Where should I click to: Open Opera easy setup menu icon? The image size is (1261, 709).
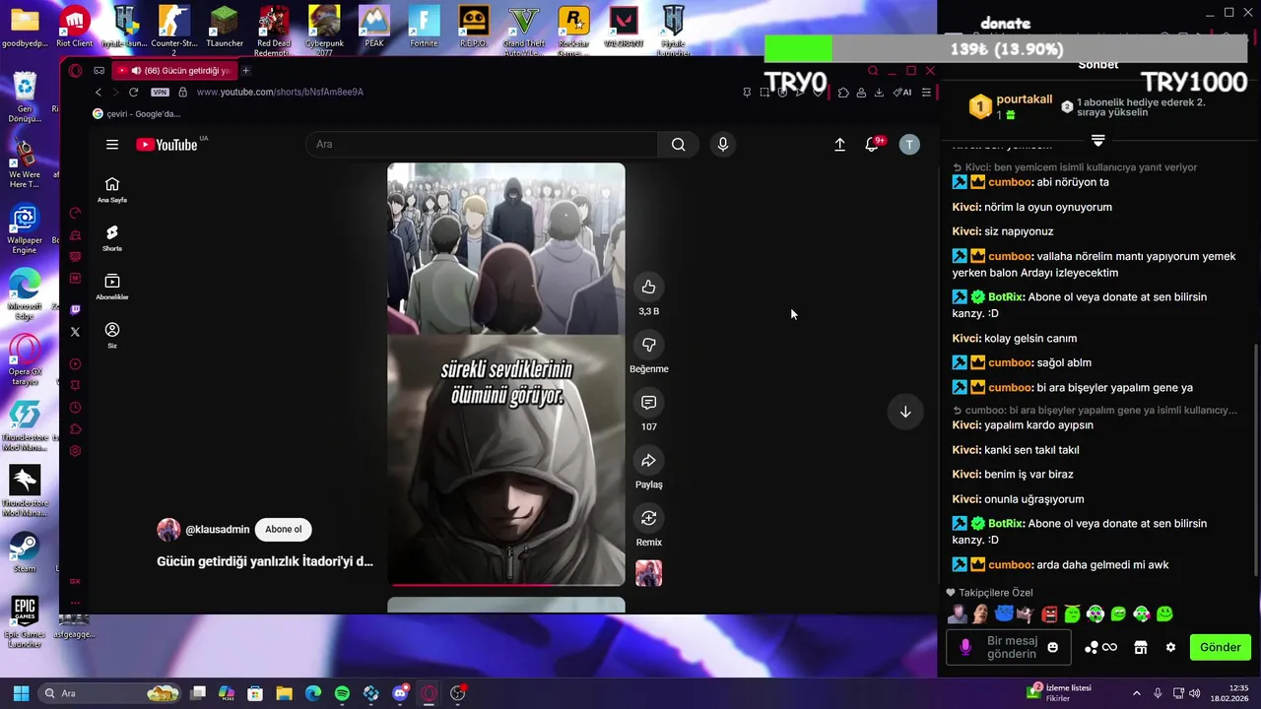coord(926,92)
